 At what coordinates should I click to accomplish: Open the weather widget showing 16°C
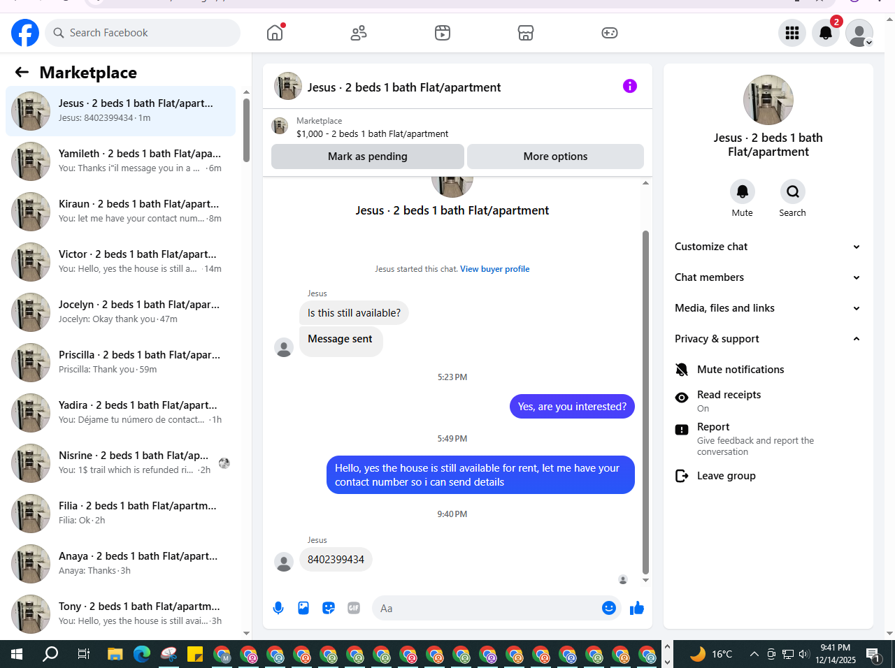tap(711, 654)
